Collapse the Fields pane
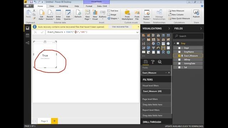This screenshot has width=228, height=128. (201, 28)
